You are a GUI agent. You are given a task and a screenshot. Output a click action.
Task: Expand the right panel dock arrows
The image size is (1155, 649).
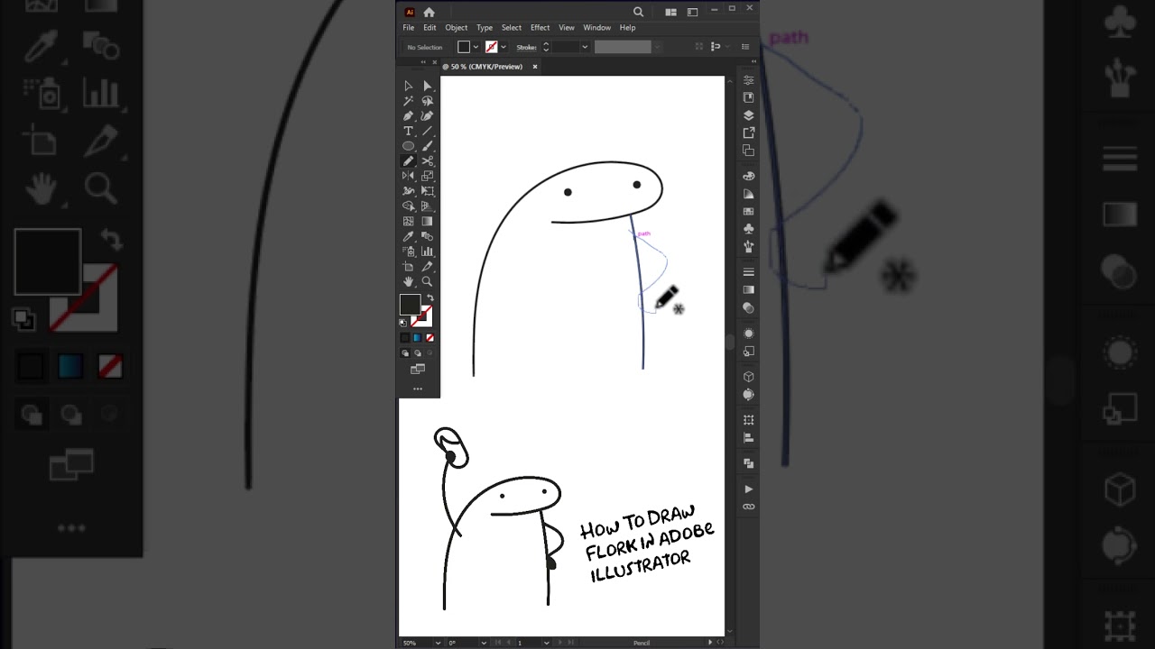click(753, 61)
